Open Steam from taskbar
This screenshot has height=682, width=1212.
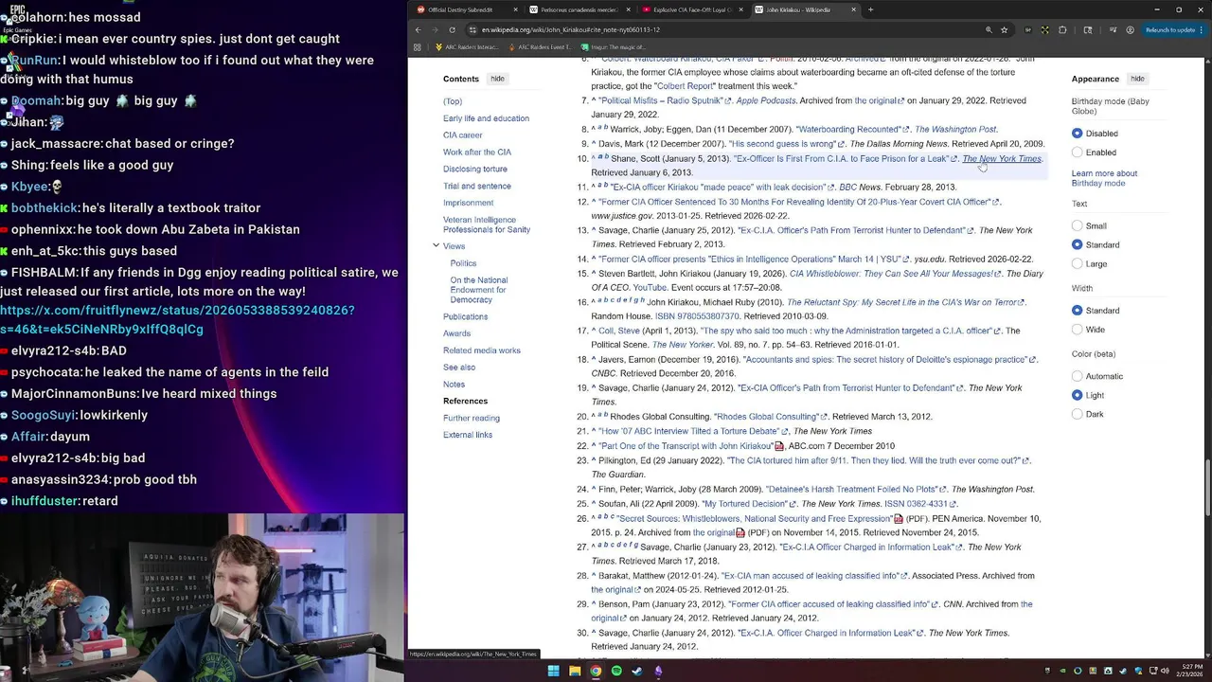coord(637,671)
